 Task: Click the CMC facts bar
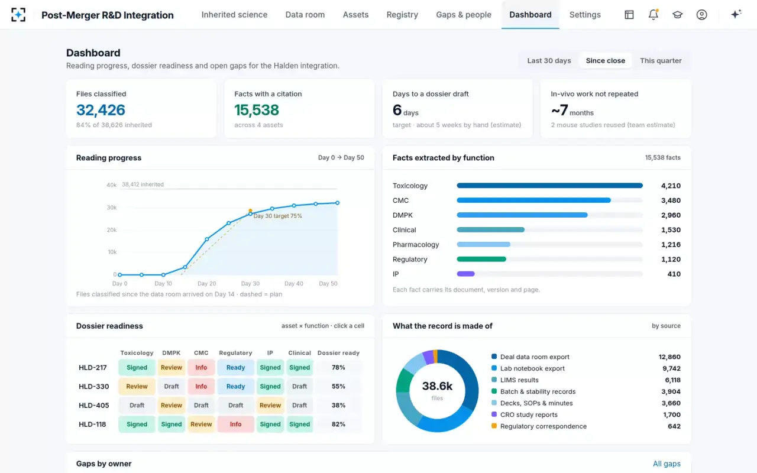[x=533, y=200]
